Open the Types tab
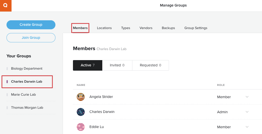The width and height of the screenshot is (262, 134). click(126, 28)
